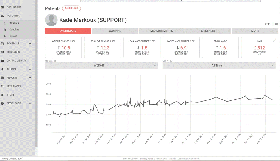280x161 pixels.
Task: Open the Privacy Policy link
Action: tap(147, 159)
